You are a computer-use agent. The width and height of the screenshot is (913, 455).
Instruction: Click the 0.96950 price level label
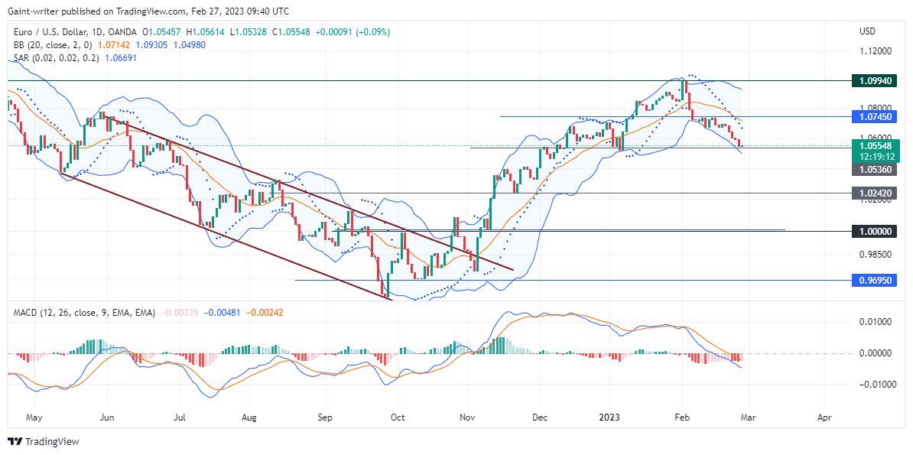tap(876, 280)
